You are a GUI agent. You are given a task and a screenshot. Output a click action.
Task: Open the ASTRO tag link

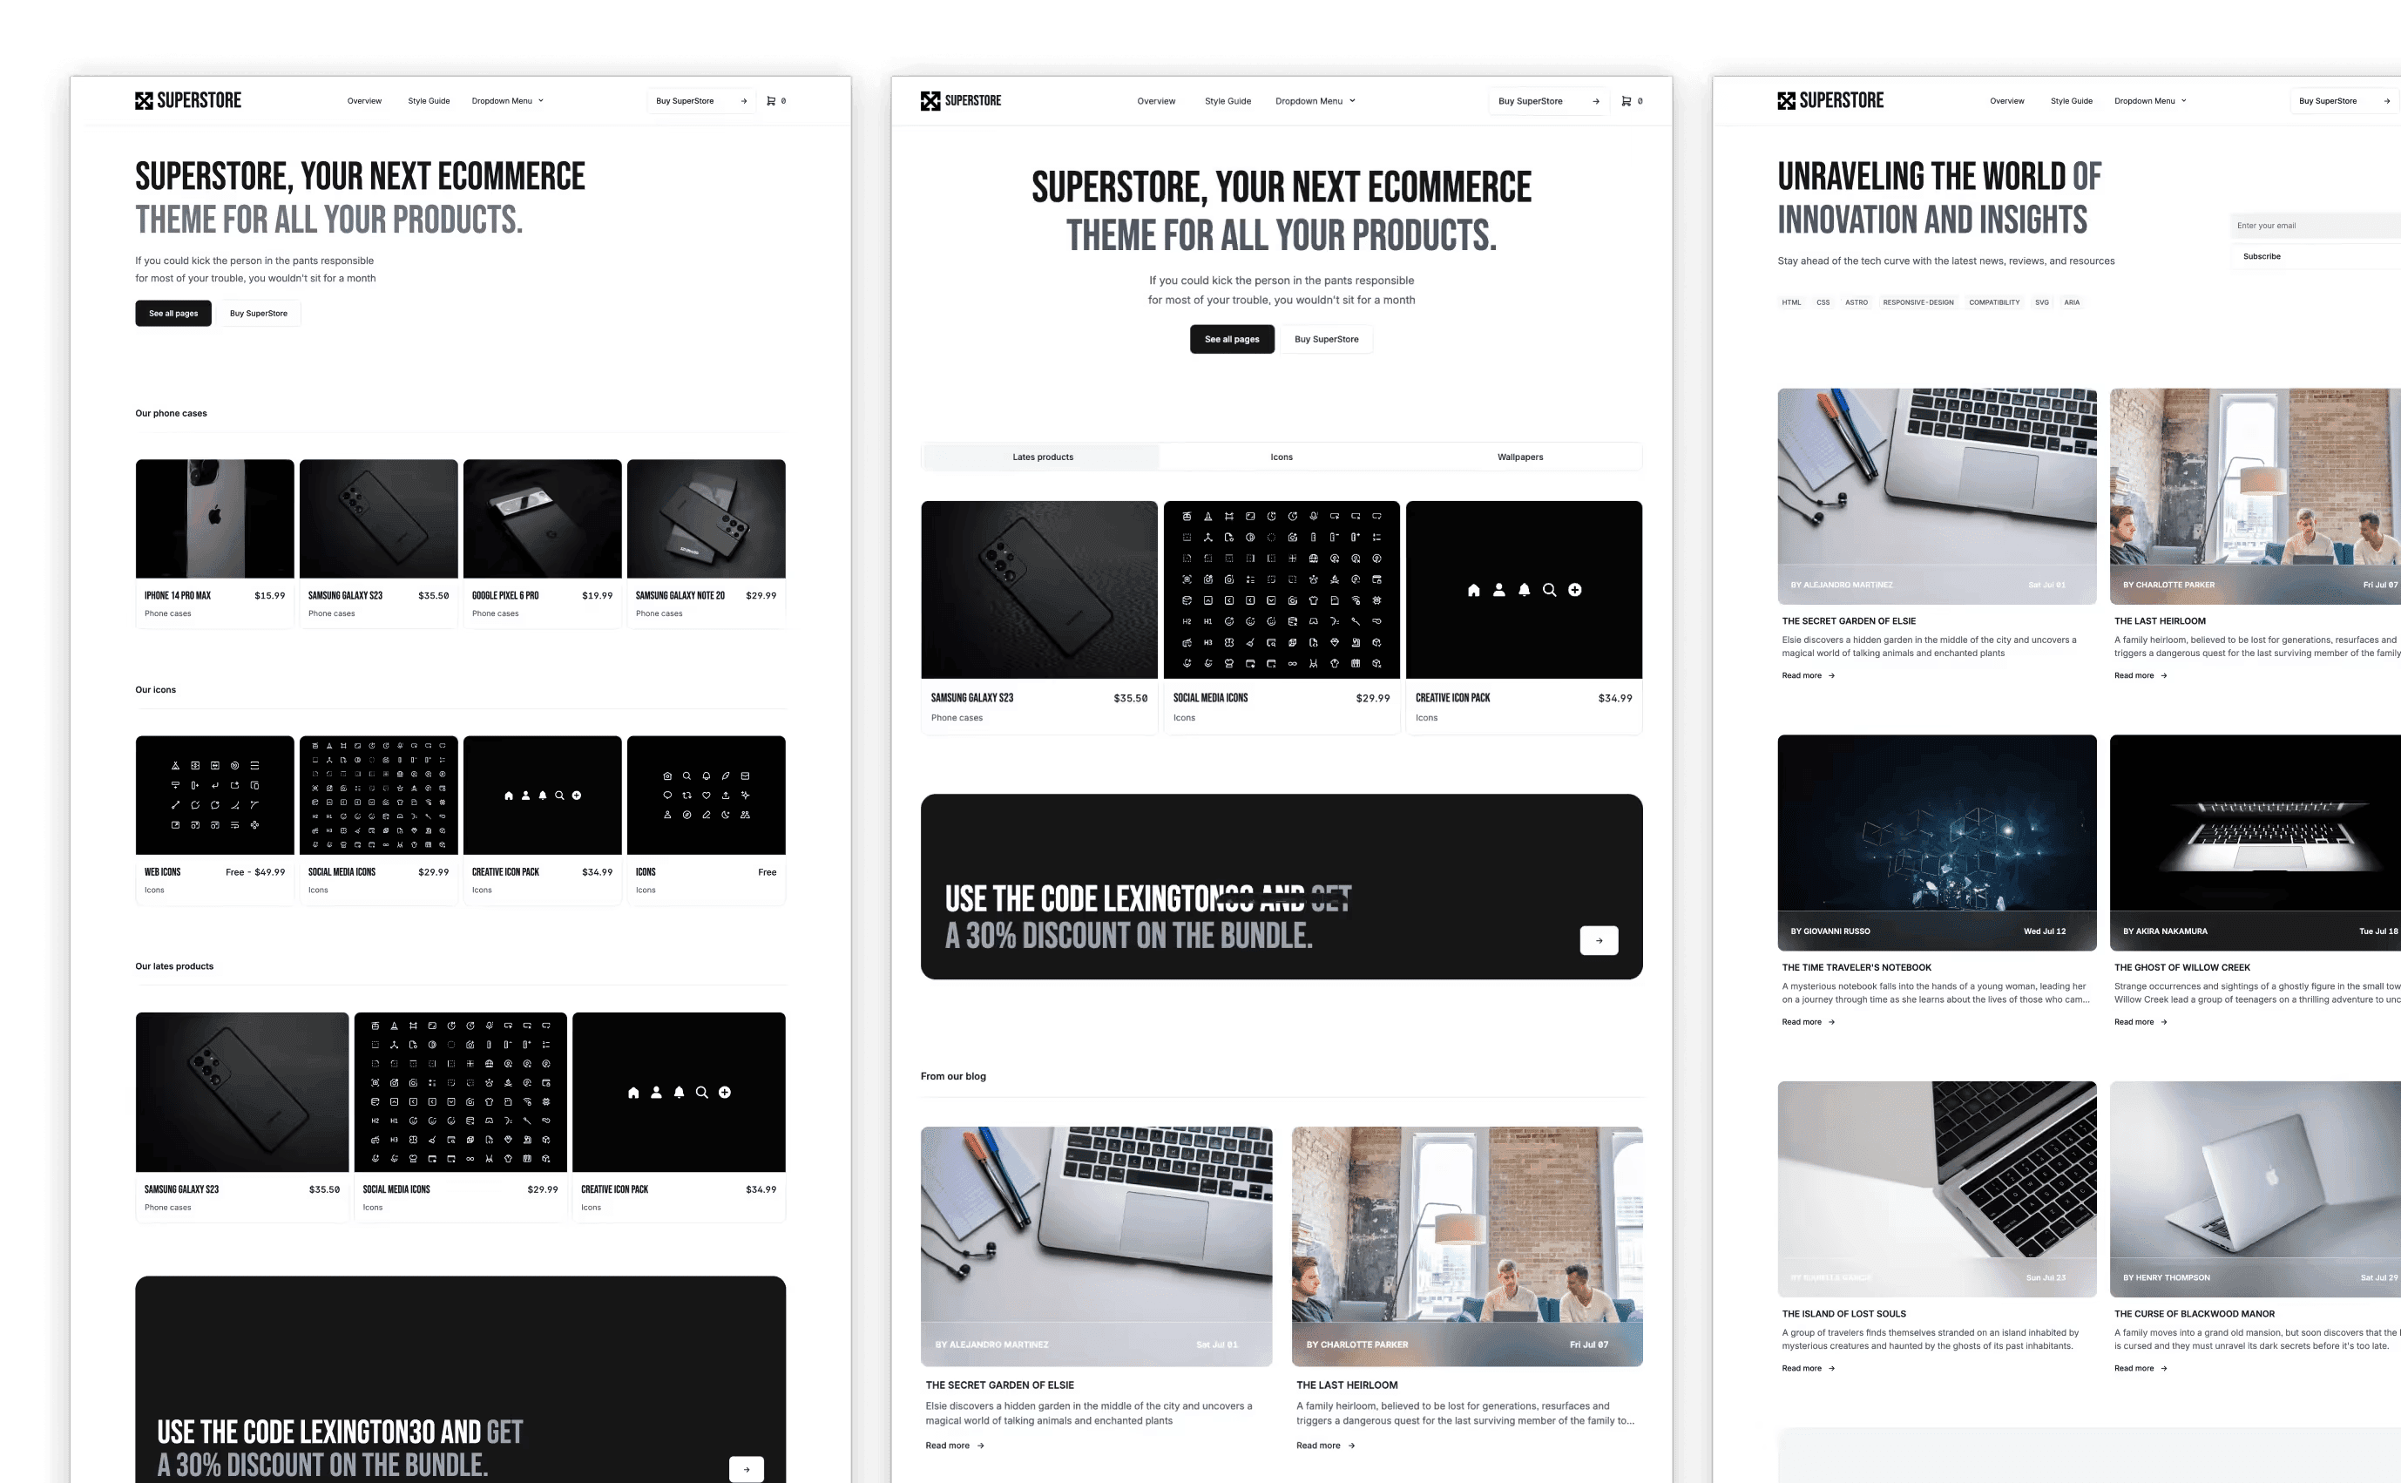click(1856, 302)
